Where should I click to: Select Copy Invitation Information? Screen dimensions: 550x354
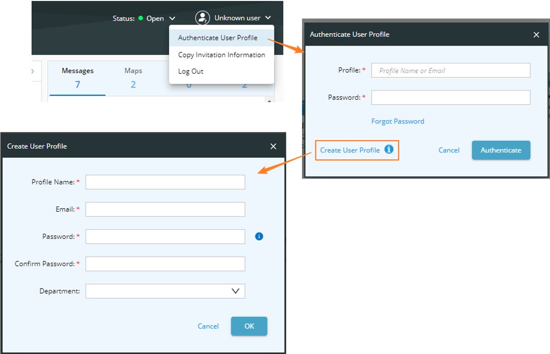[x=221, y=55]
